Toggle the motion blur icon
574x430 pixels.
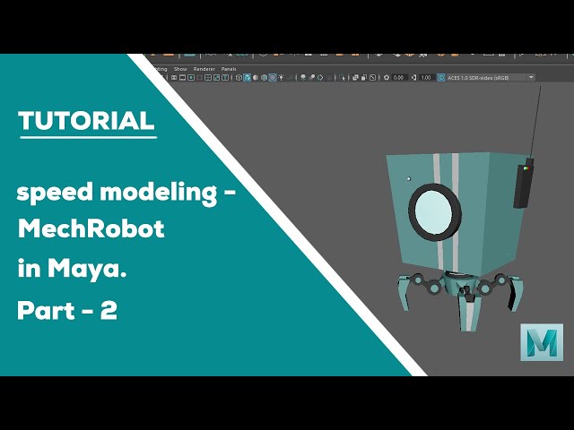[311, 78]
